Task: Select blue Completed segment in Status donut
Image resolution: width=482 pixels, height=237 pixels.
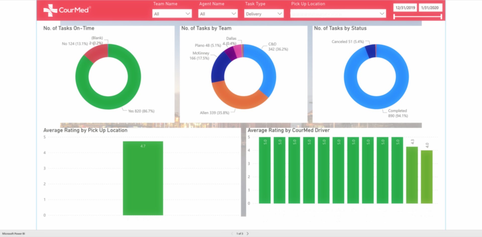Action: [x=377, y=102]
